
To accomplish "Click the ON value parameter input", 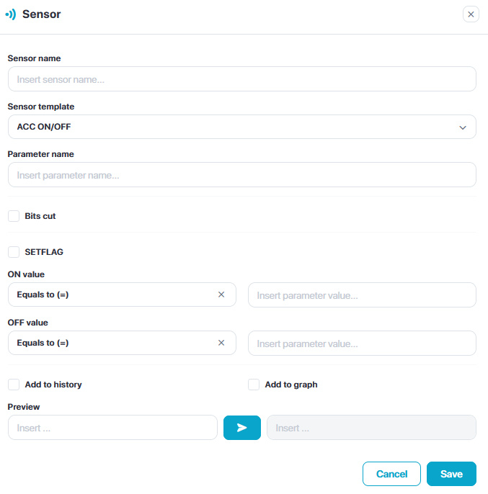I will click(362, 295).
